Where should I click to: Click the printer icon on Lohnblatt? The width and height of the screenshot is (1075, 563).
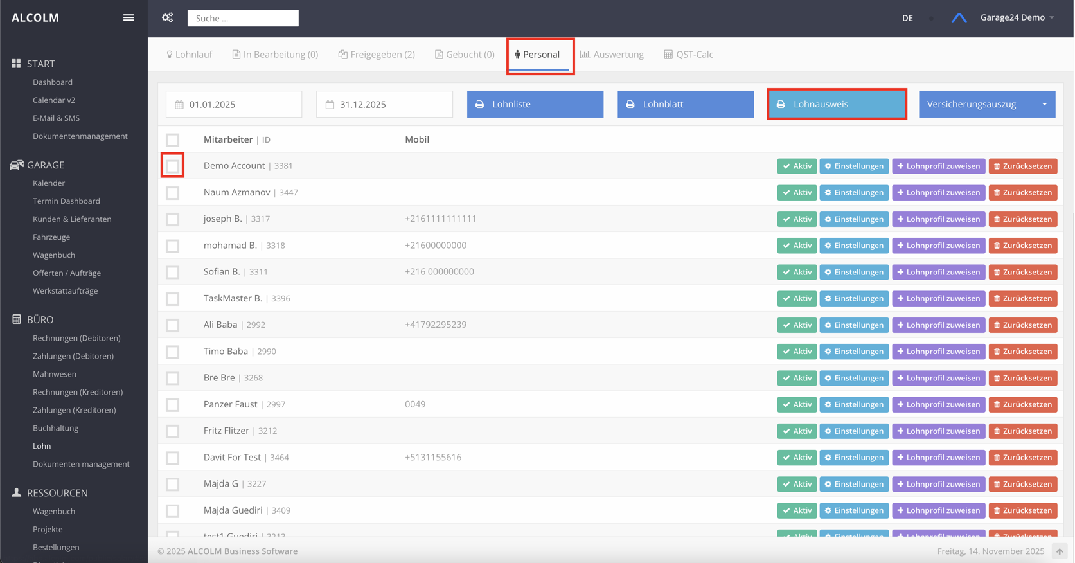[630, 104]
